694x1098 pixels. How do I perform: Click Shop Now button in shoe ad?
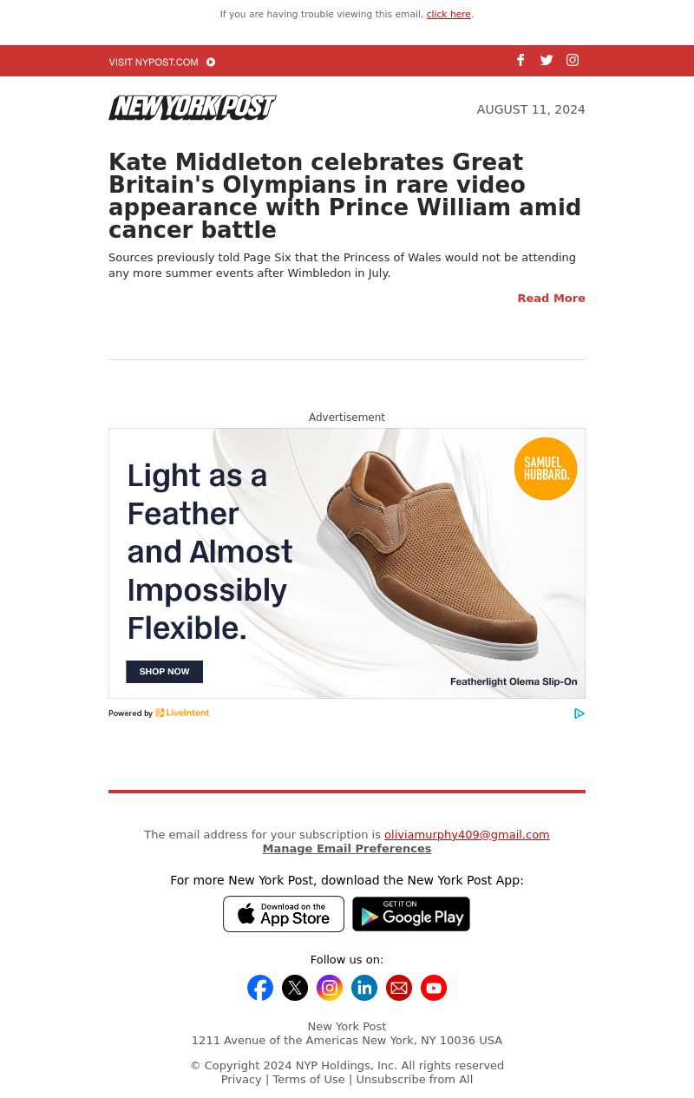coord(164,672)
